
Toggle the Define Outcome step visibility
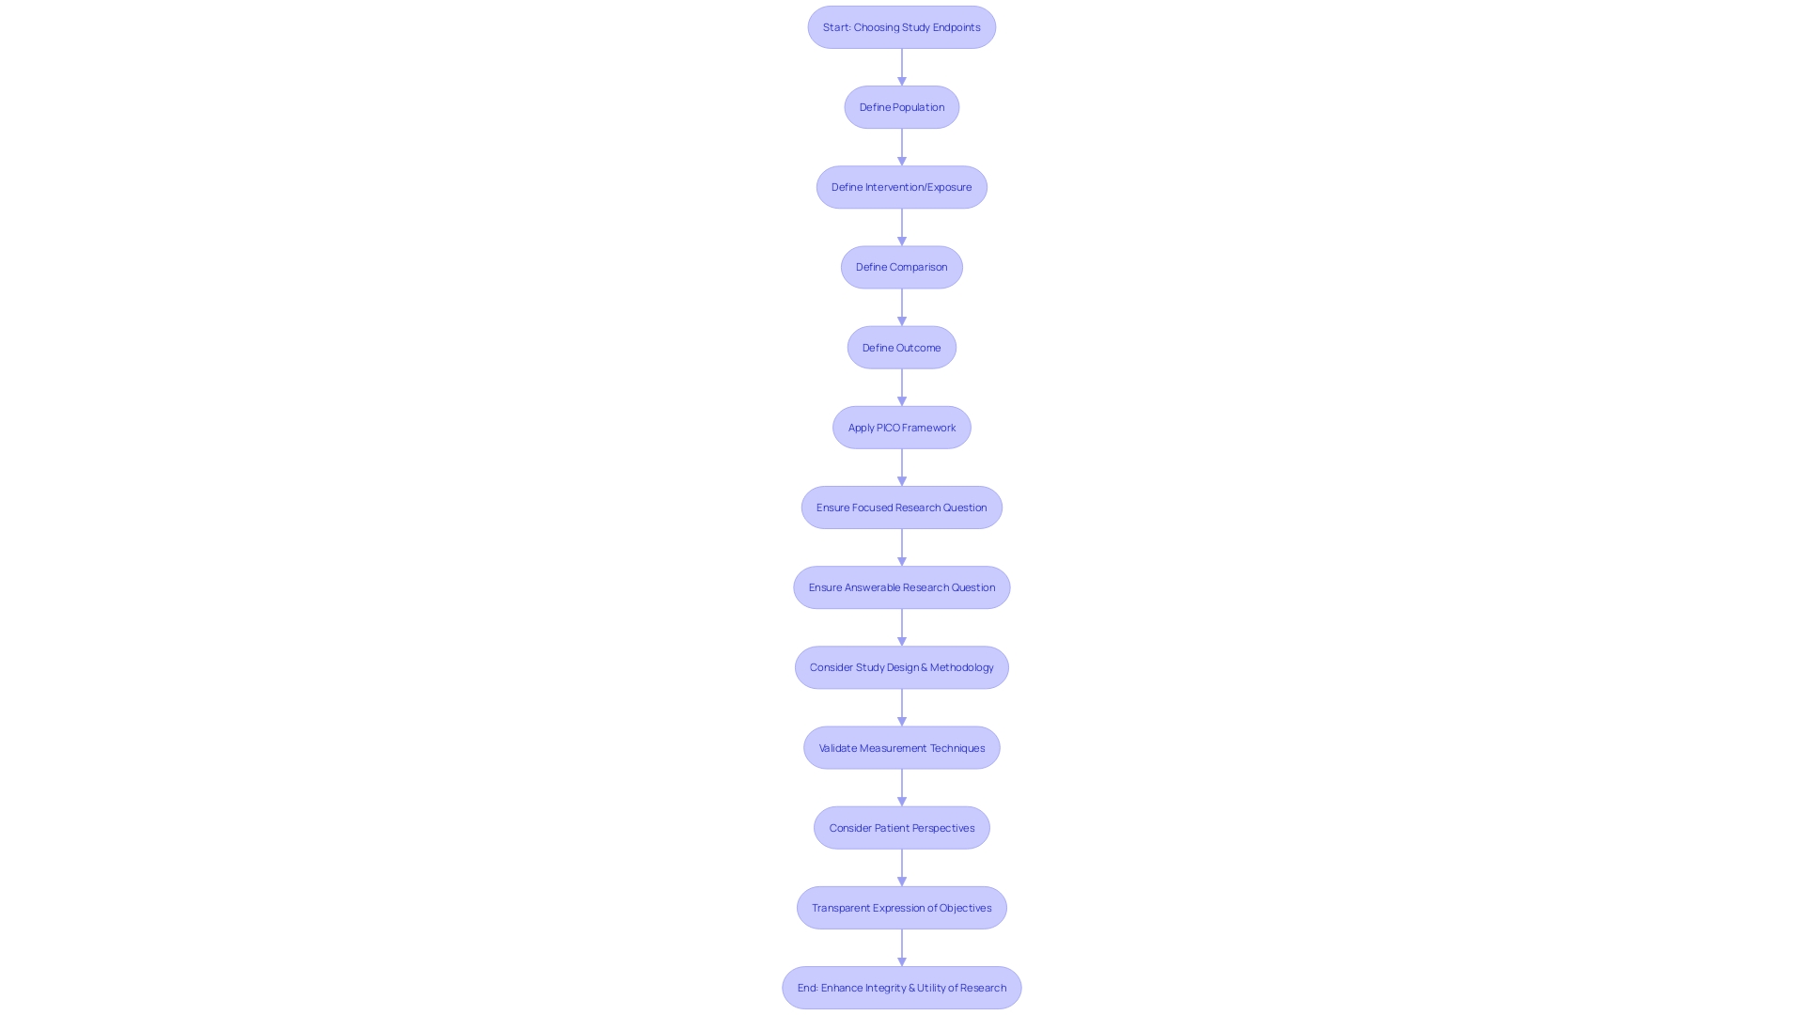coord(901,347)
